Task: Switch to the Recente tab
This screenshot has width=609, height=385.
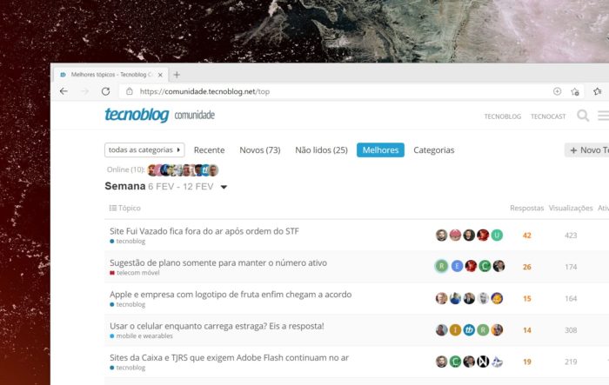Action: (x=209, y=150)
